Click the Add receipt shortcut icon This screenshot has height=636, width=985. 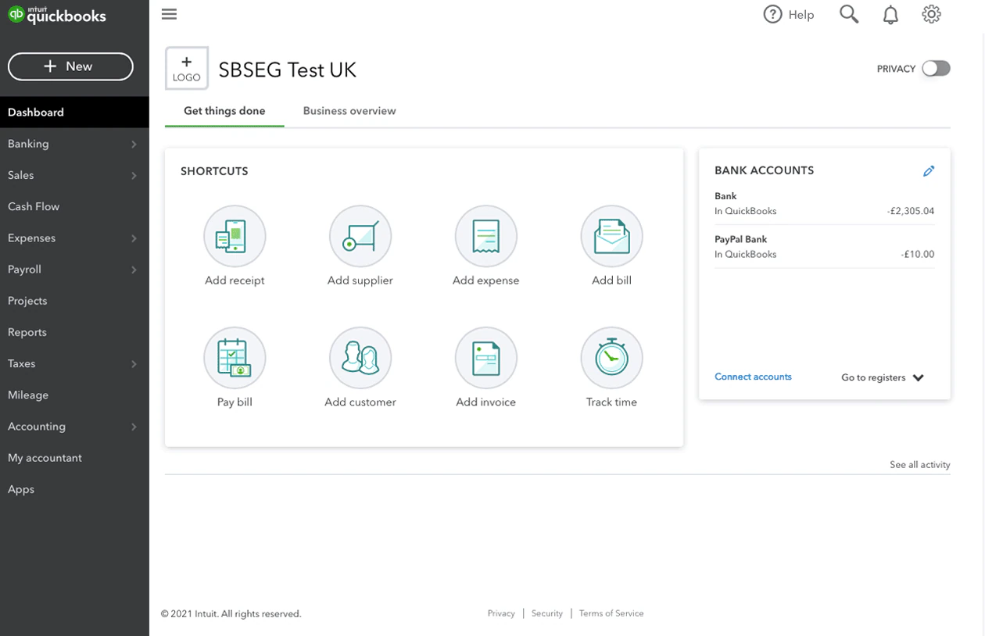(235, 236)
